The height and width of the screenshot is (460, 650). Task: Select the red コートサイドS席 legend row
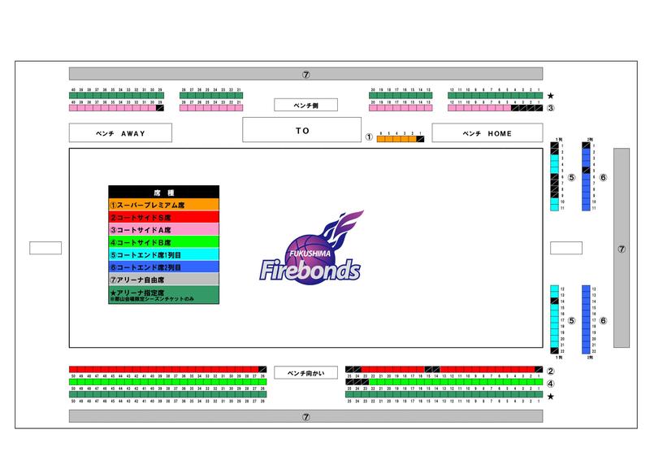pyautogui.click(x=164, y=217)
